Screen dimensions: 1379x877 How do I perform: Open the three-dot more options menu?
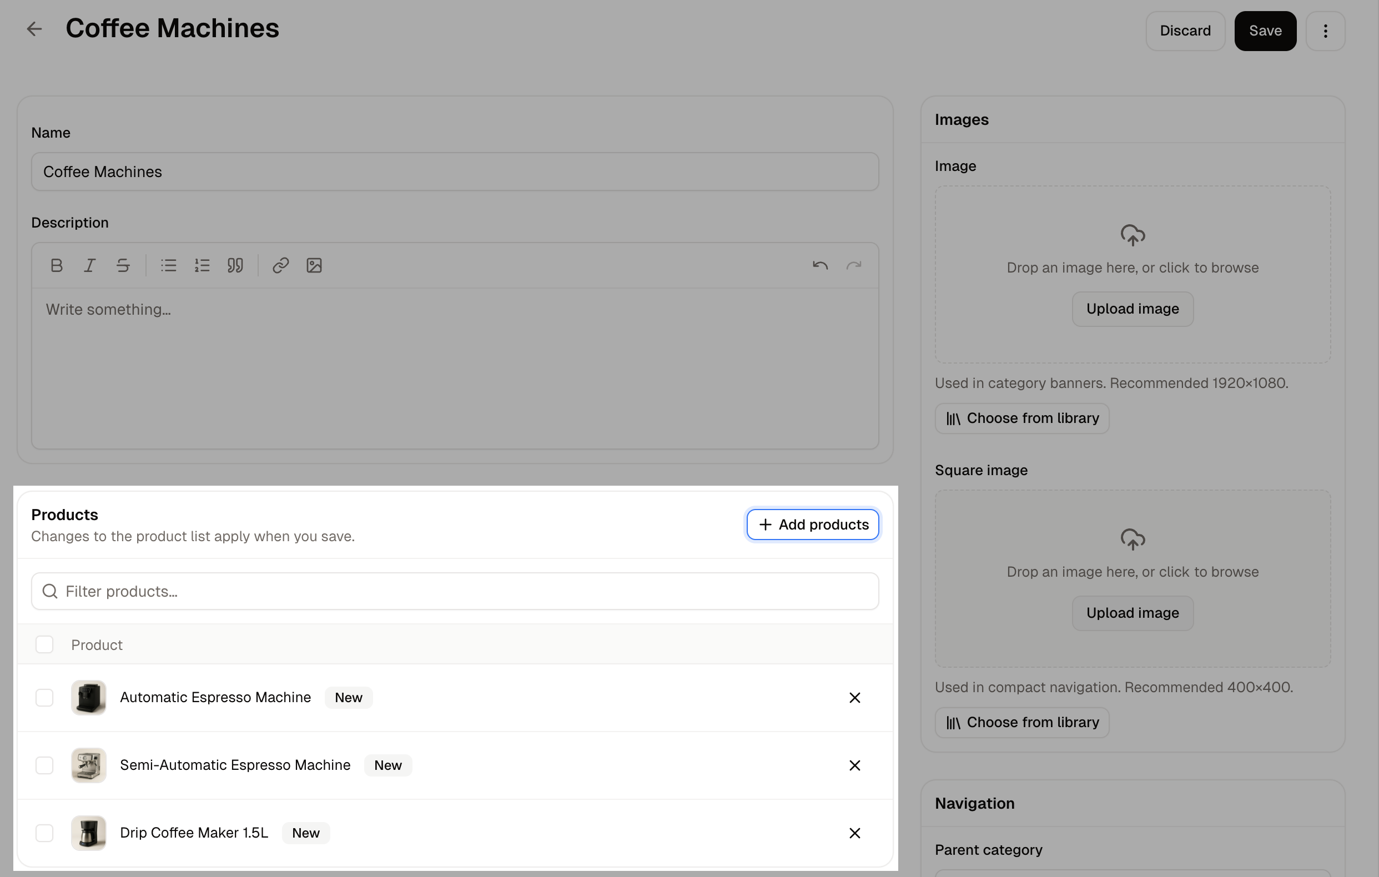(1325, 31)
